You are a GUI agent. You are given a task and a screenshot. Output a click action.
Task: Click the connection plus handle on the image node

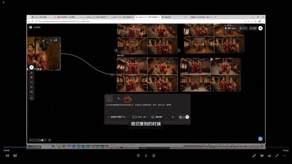pyautogui.click(x=112, y=75)
